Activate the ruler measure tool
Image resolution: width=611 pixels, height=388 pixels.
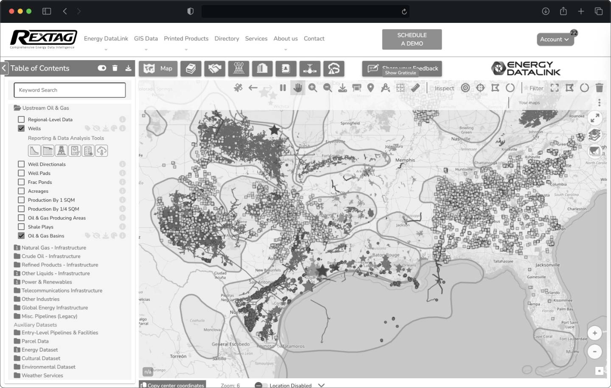(x=415, y=88)
